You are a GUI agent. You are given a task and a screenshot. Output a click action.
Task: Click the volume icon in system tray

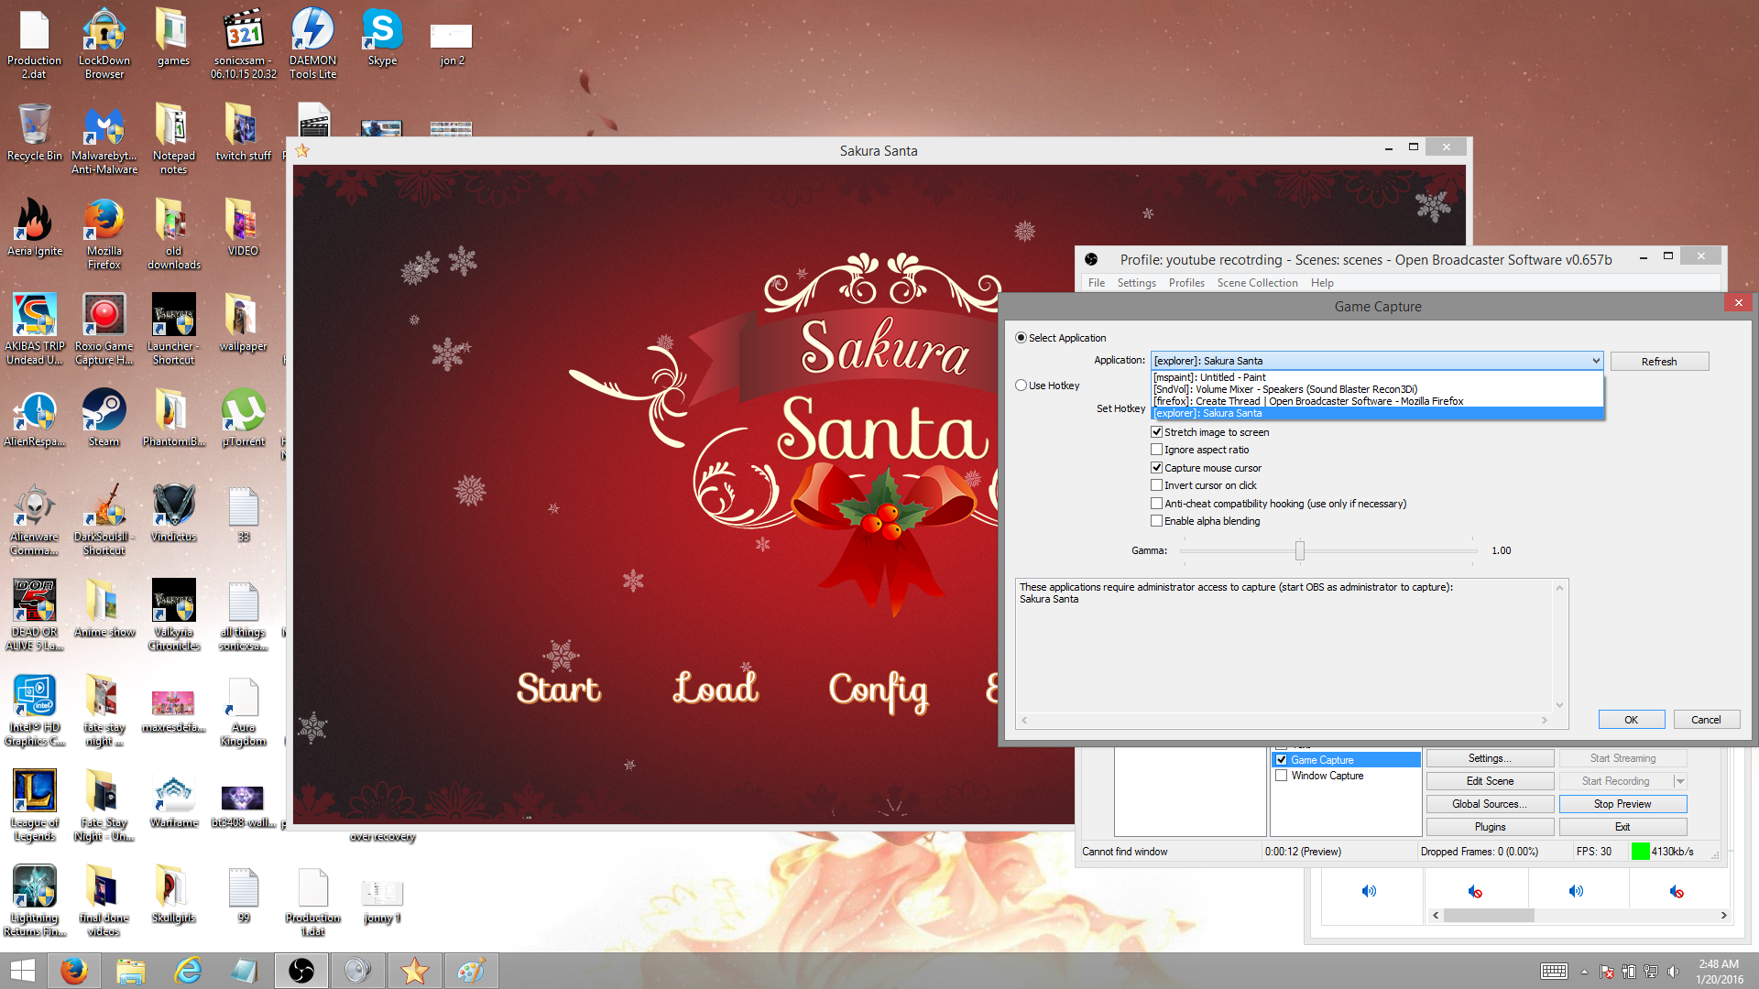click(x=1674, y=972)
